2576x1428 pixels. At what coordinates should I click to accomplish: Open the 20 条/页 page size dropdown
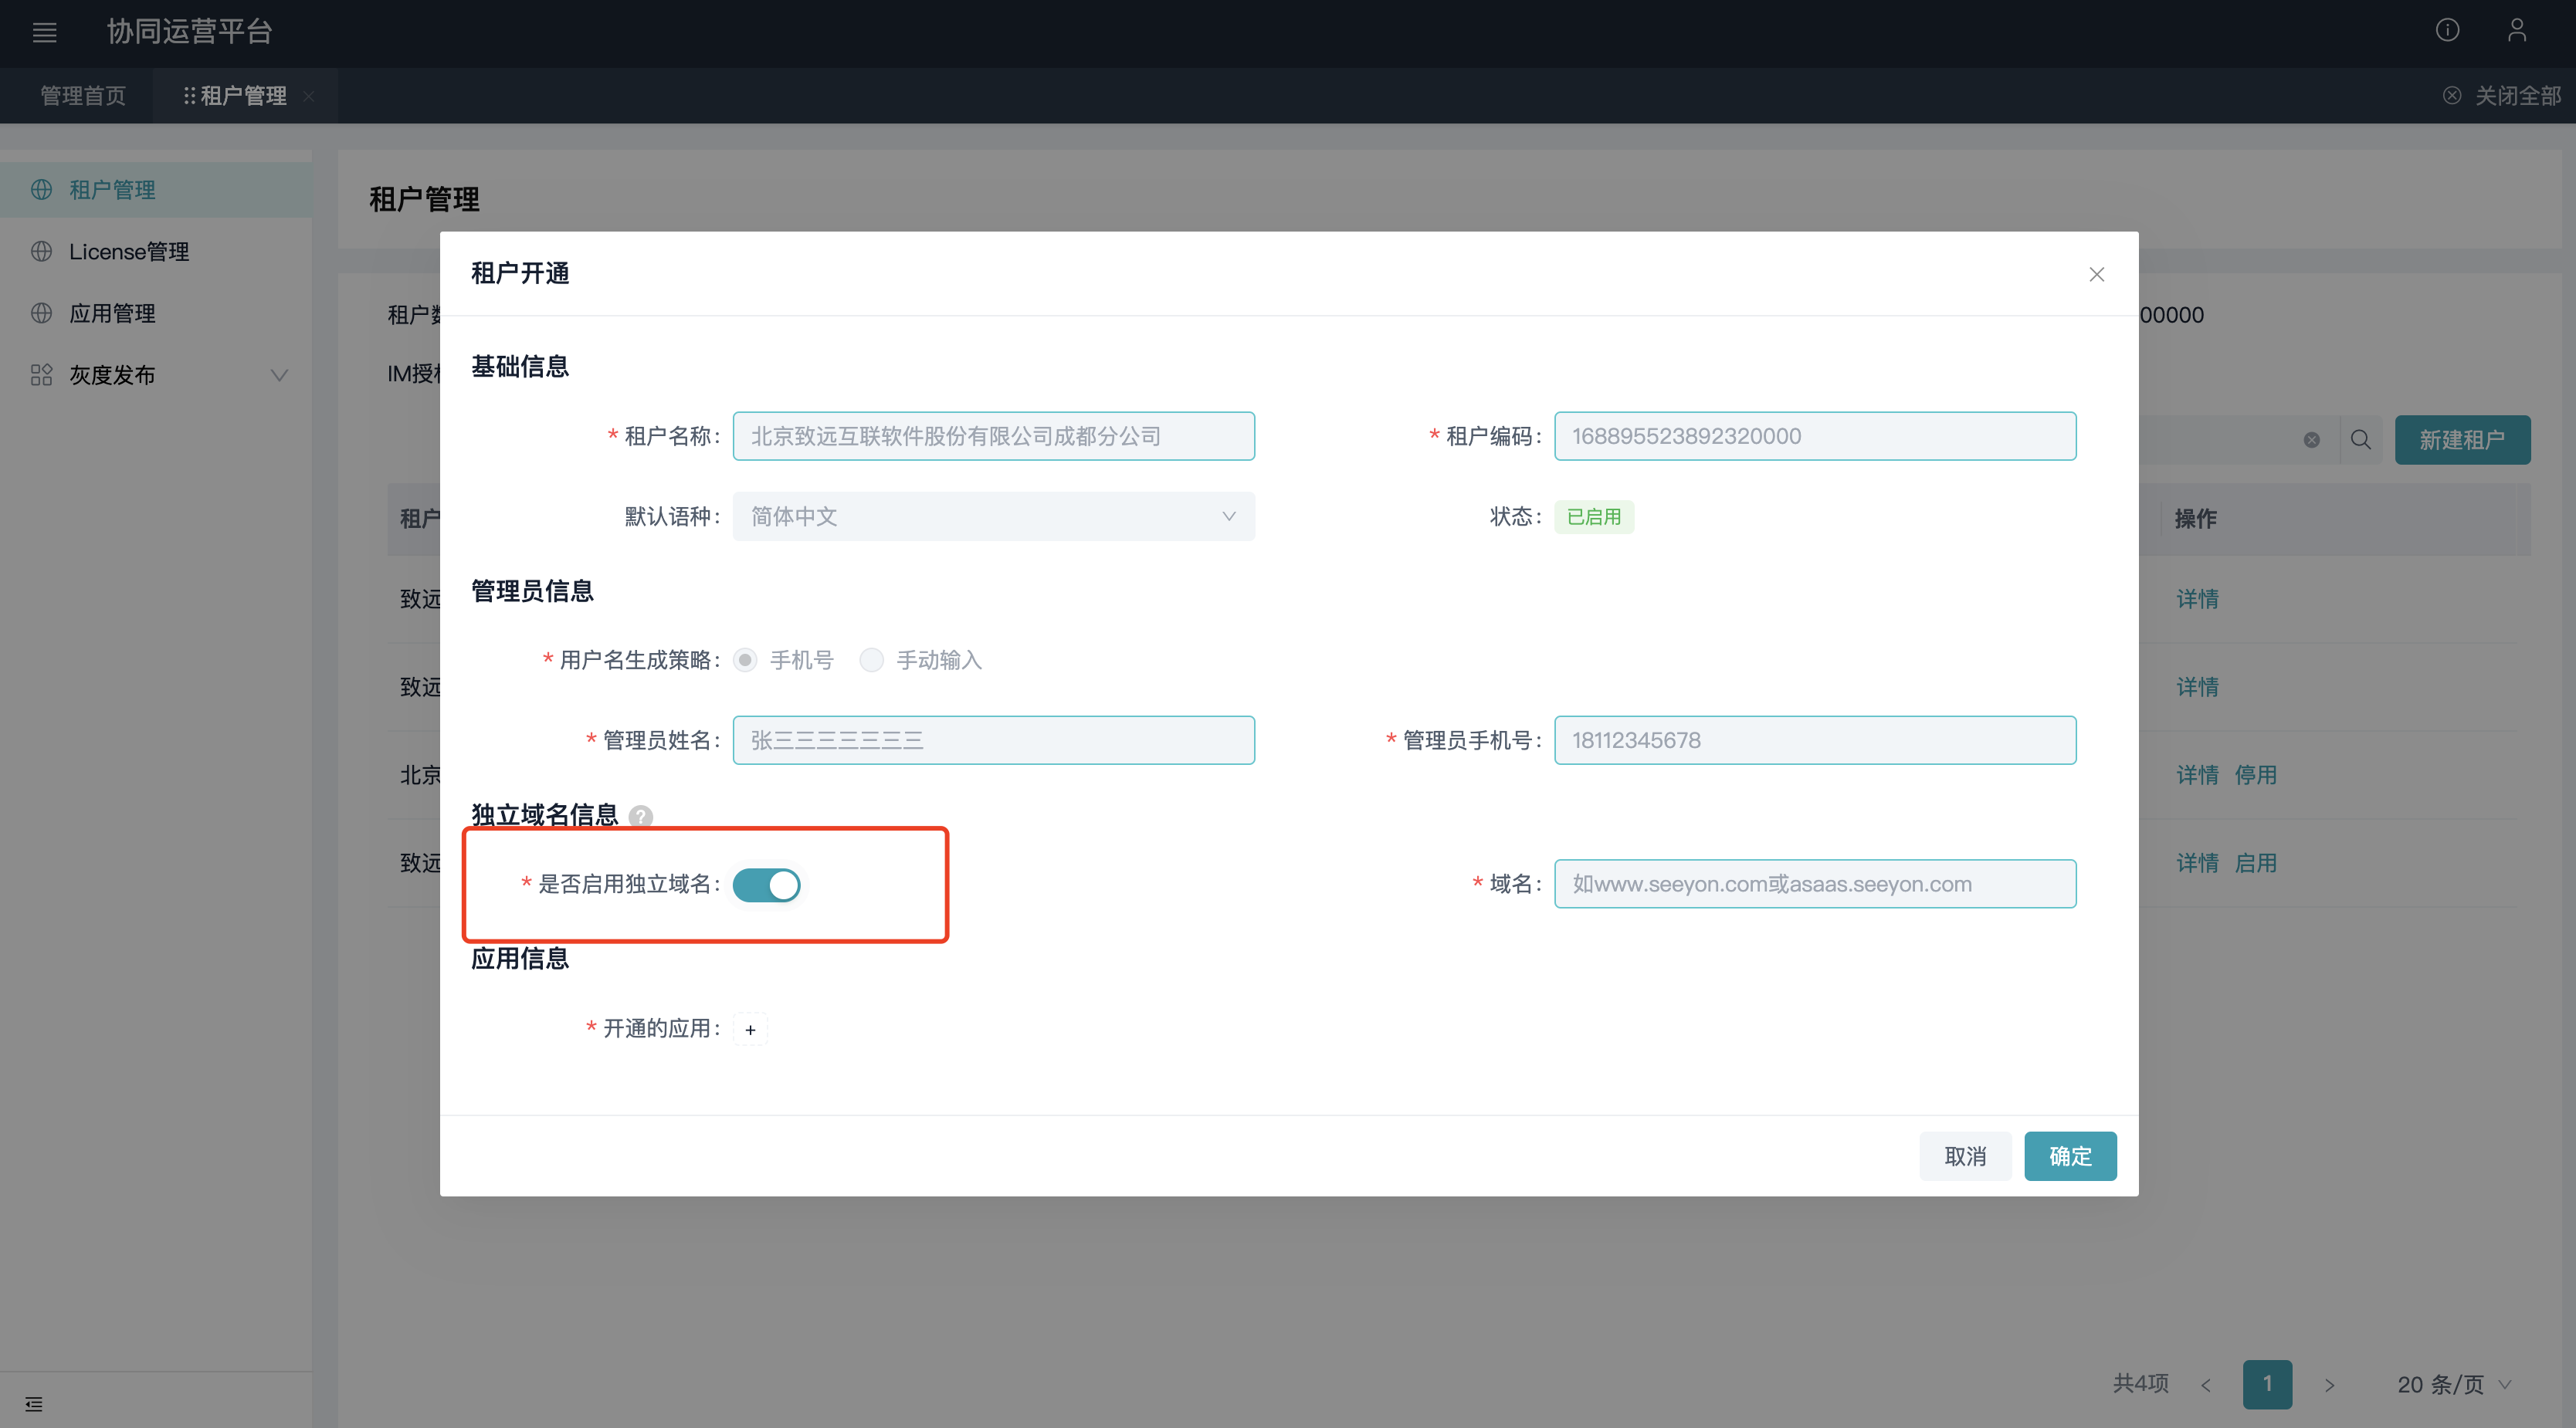2454,1385
